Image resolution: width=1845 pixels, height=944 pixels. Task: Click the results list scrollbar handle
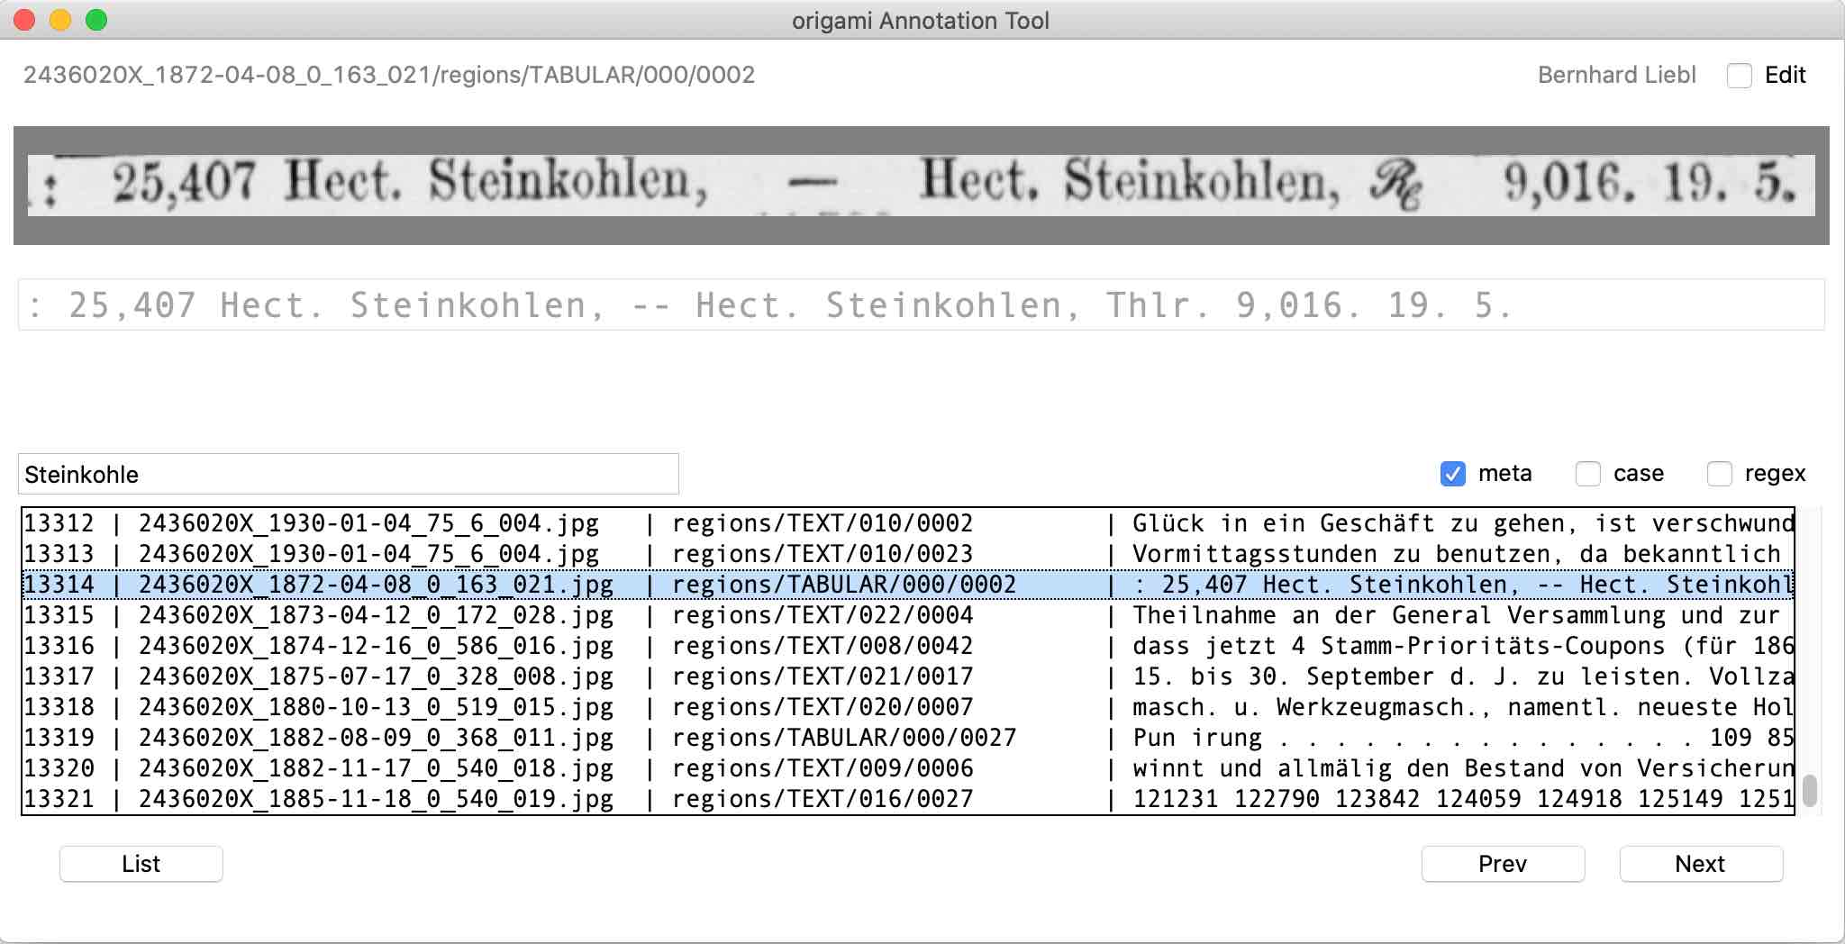1809,791
